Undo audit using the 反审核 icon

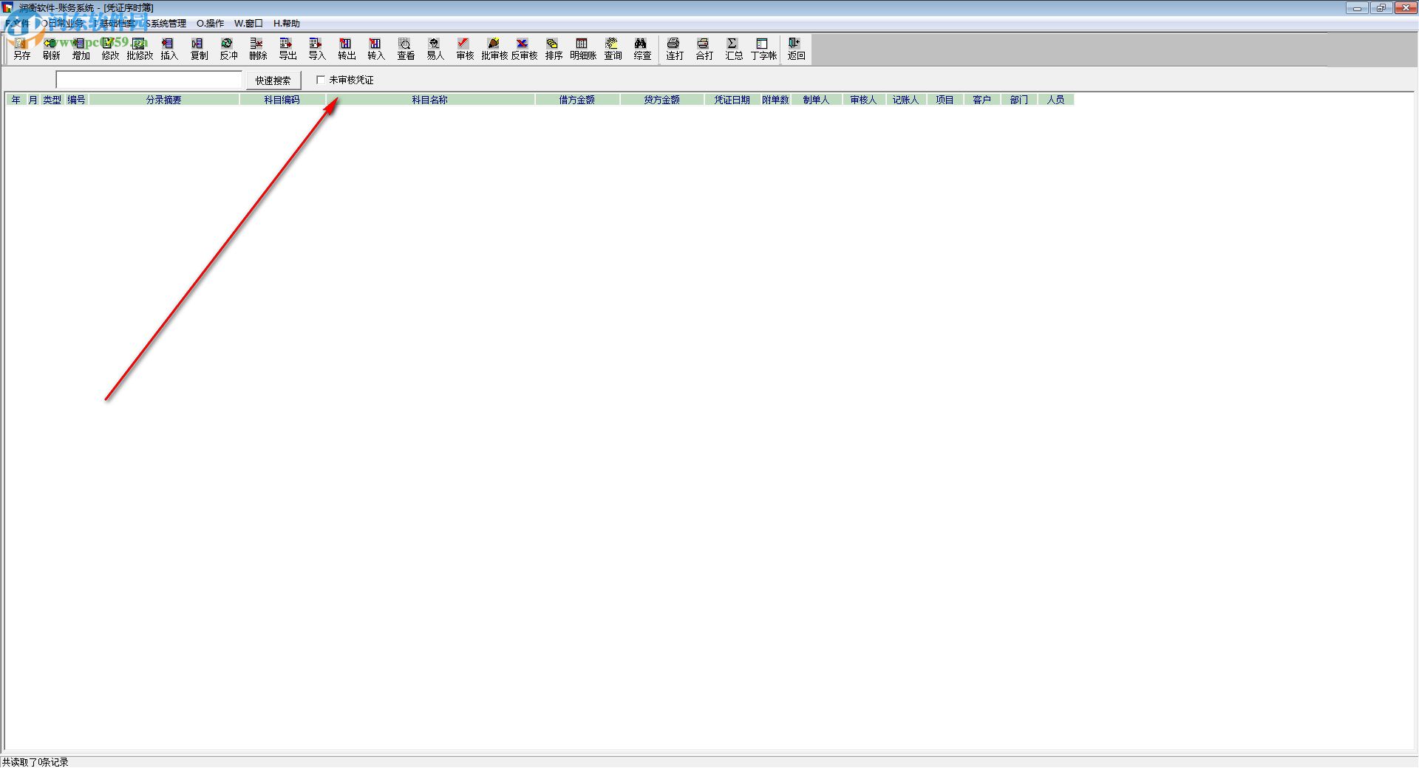pos(524,49)
